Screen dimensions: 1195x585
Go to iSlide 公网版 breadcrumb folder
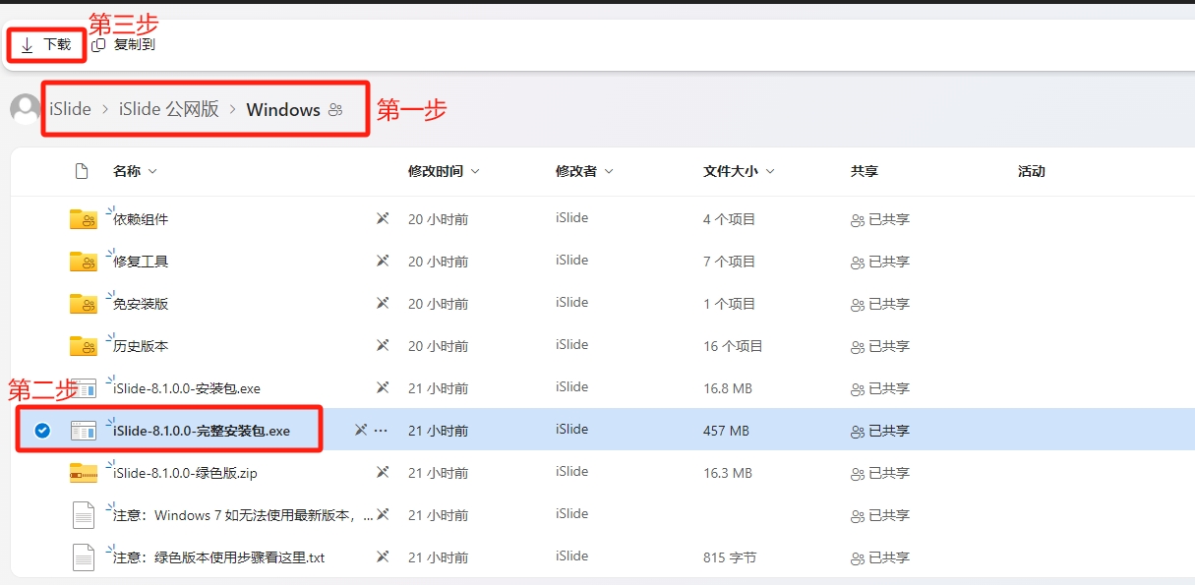click(x=169, y=109)
